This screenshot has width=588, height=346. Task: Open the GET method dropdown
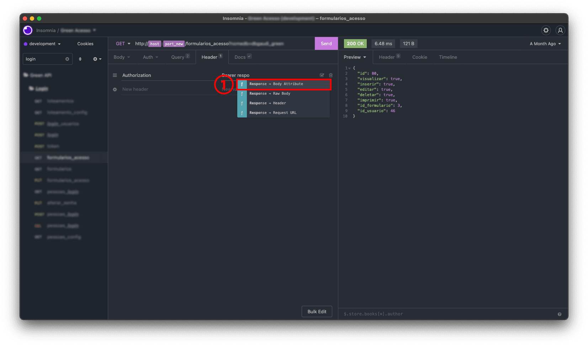click(x=122, y=43)
